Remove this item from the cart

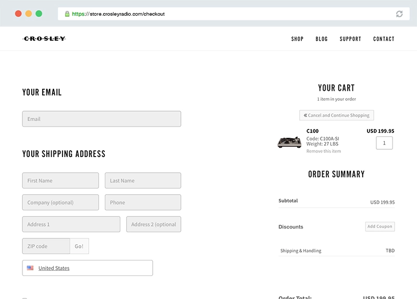[324, 151]
